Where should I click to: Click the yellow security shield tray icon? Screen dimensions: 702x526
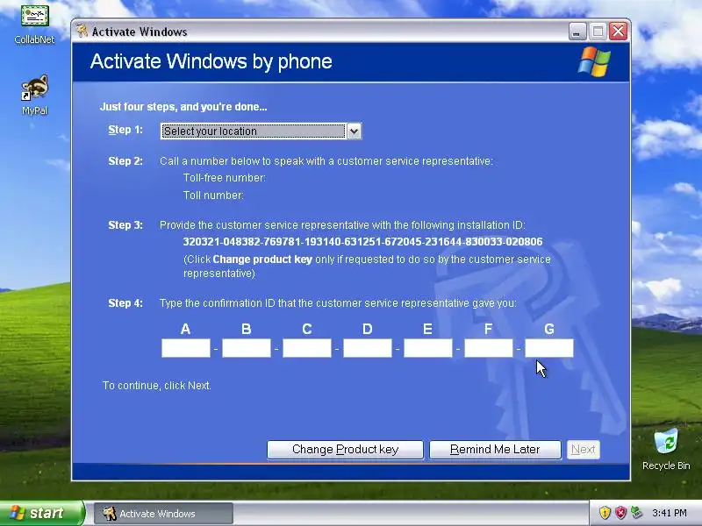coord(605,513)
